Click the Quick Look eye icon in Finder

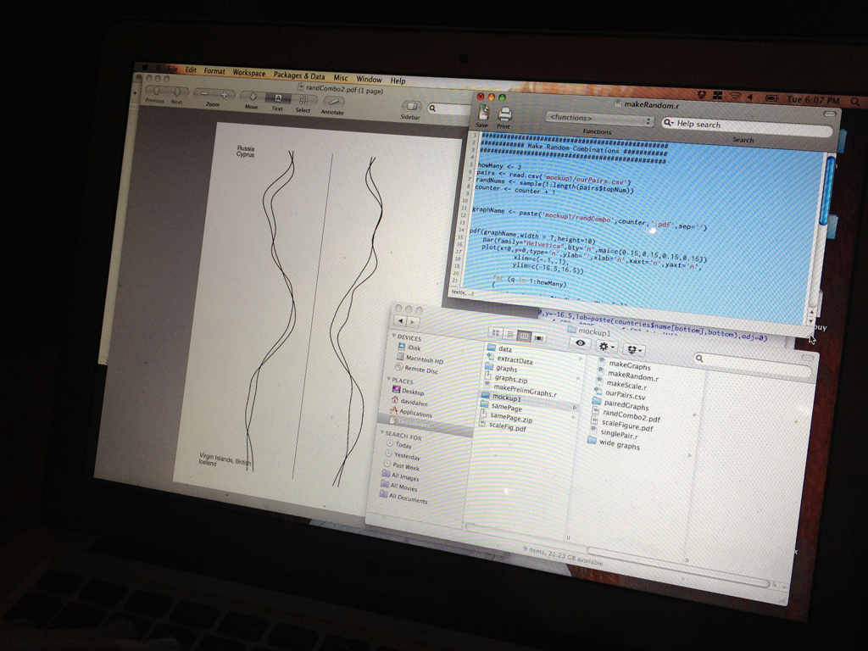coord(581,343)
